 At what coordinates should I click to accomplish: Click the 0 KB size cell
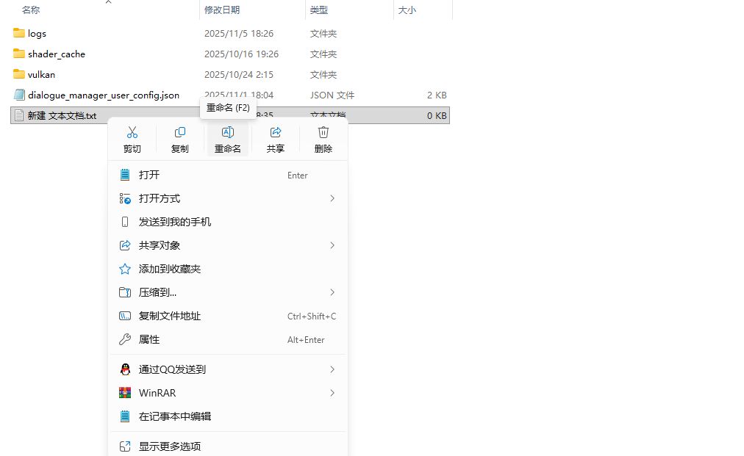coord(437,116)
